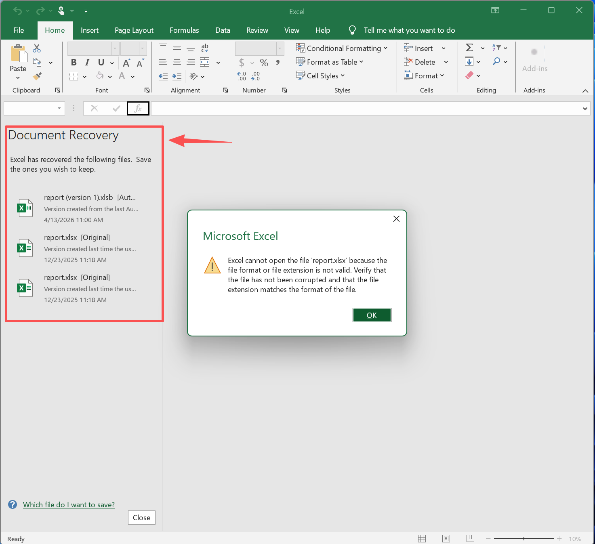
Task: Switch to Page Layout view icon
Action: (x=446, y=539)
